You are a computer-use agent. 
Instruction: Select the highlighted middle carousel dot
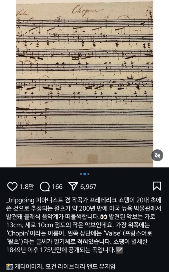[x=85, y=174]
